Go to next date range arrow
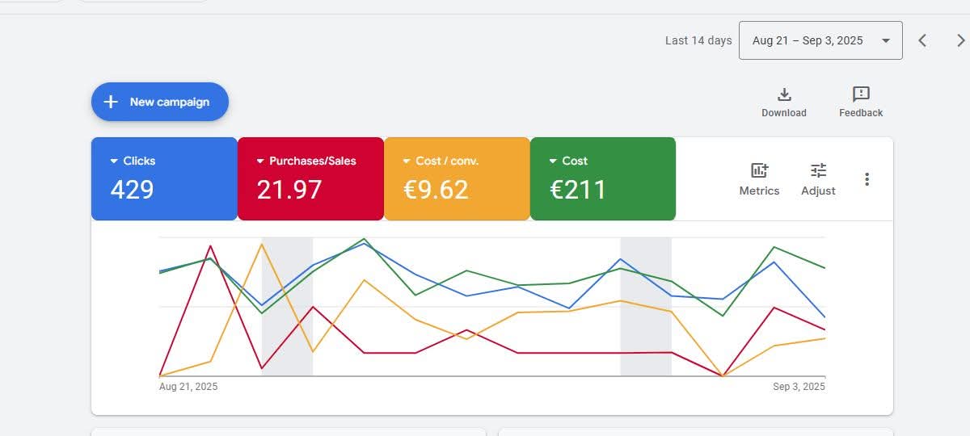The height and width of the screenshot is (436, 970). click(960, 40)
